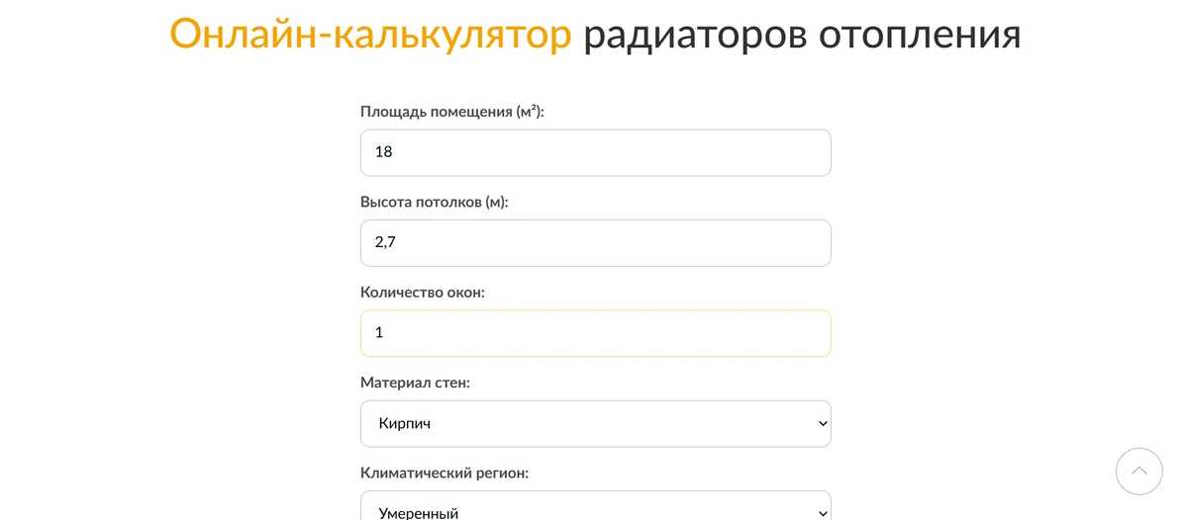The width and height of the screenshot is (1188, 520).
Task: Click the orange 'Онлайн-калькулятор' heading text
Action: click(x=370, y=35)
